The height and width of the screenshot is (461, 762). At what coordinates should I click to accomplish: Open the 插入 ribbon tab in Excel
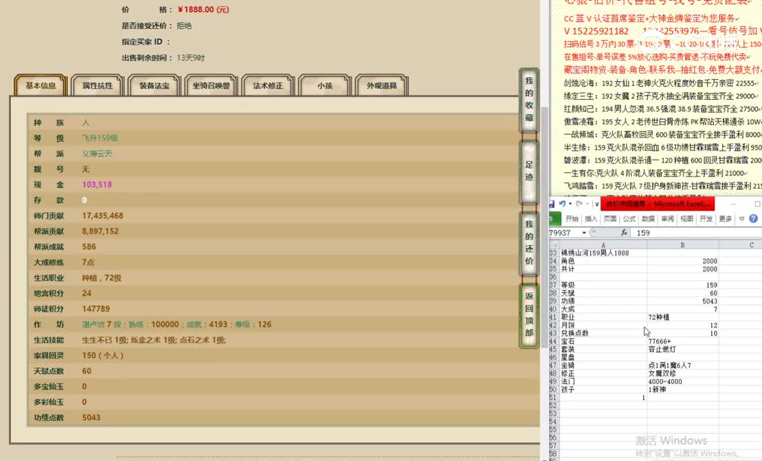pos(591,219)
